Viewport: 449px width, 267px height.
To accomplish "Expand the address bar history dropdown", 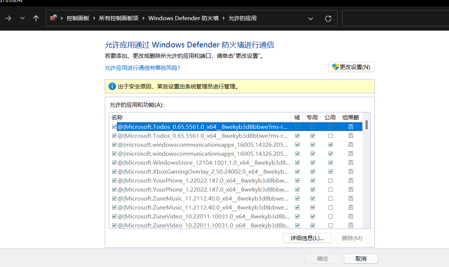I will click(310, 18).
